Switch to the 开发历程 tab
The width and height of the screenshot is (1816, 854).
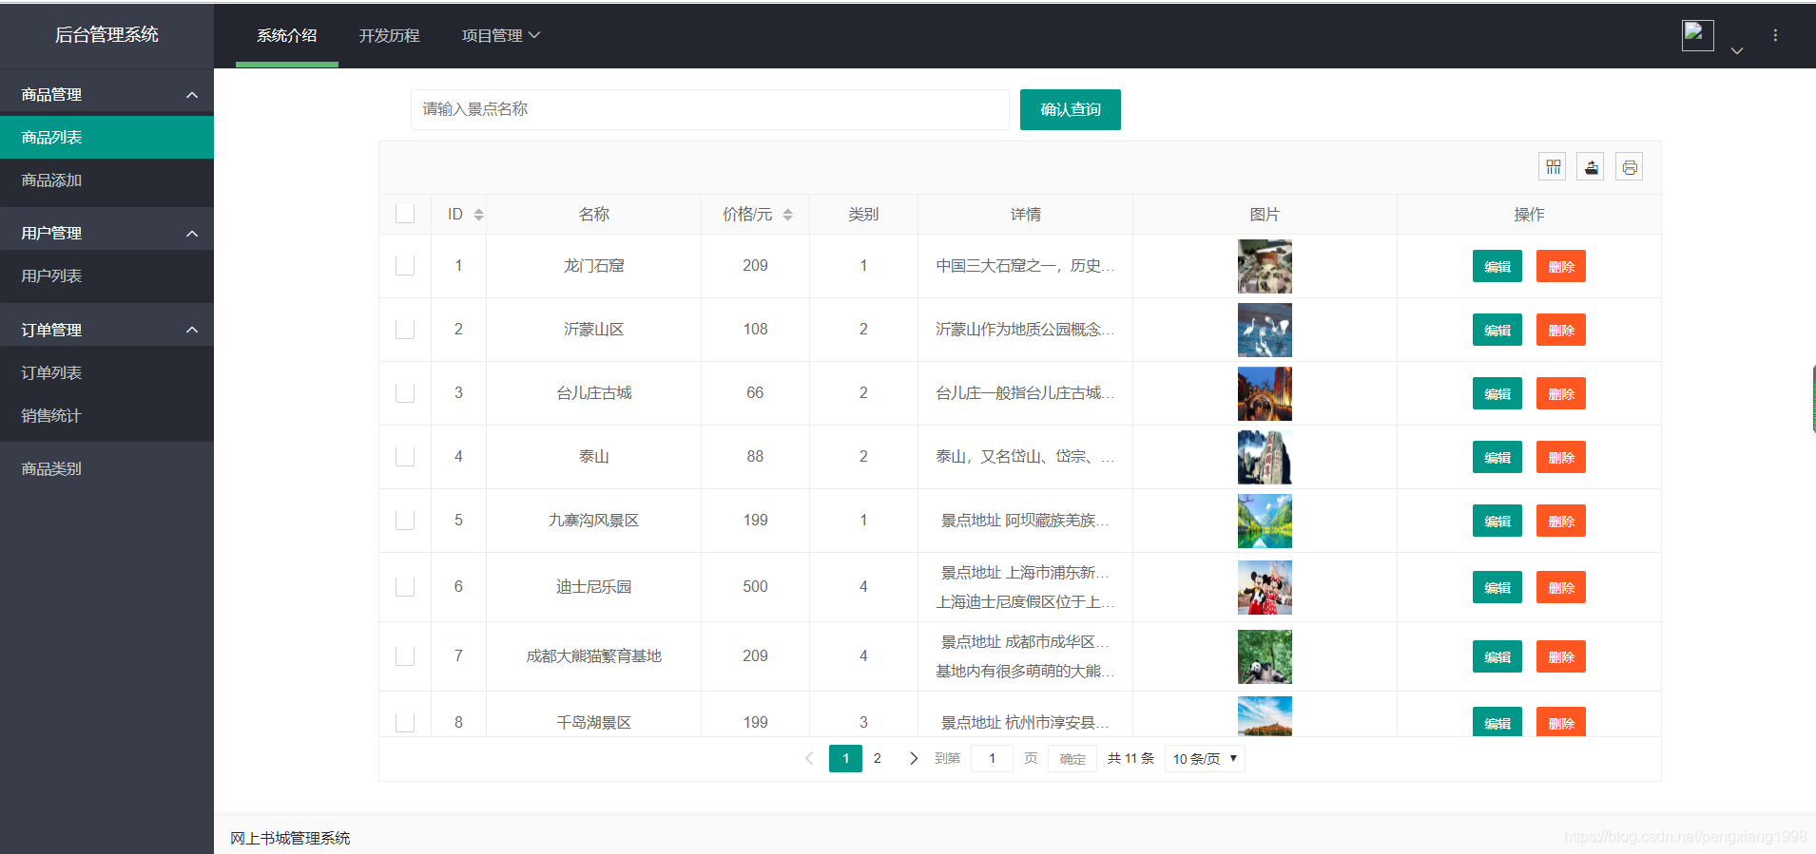point(389,35)
